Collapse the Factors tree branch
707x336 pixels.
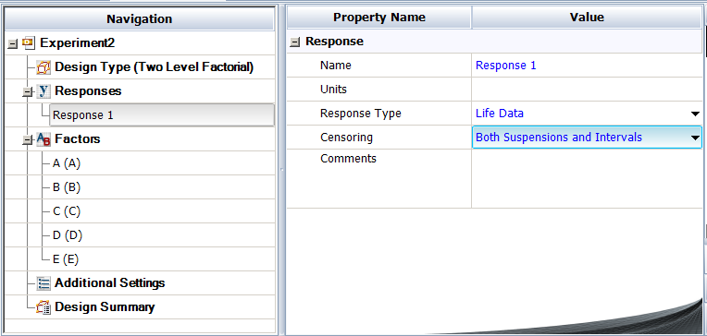[28, 140]
